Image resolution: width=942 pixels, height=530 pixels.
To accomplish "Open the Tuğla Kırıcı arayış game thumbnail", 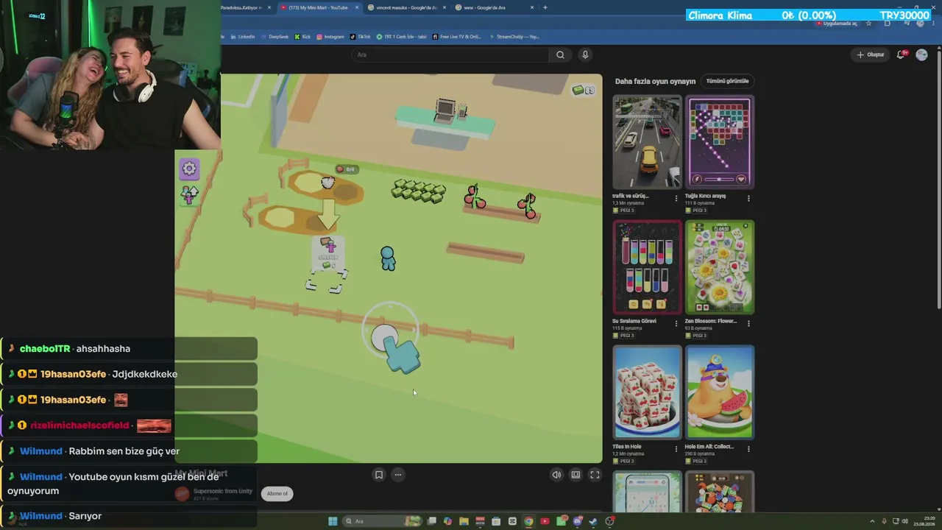I will [x=719, y=141].
